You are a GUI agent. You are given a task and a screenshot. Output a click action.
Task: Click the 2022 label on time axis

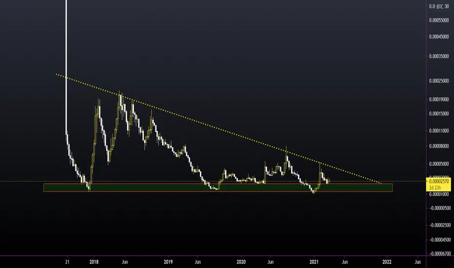click(387, 262)
